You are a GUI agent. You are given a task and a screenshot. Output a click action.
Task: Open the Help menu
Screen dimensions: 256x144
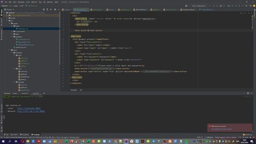pos(56,2)
